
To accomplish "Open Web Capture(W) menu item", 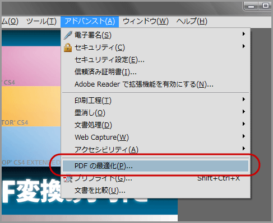I will pyautogui.click(x=155, y=137).
